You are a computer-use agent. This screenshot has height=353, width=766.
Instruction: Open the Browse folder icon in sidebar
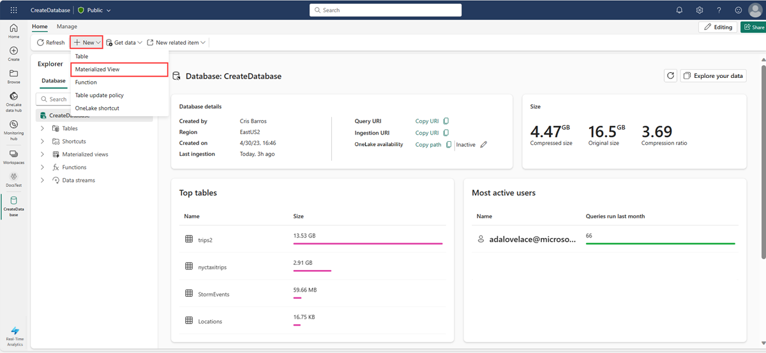(x=14, y=77)
